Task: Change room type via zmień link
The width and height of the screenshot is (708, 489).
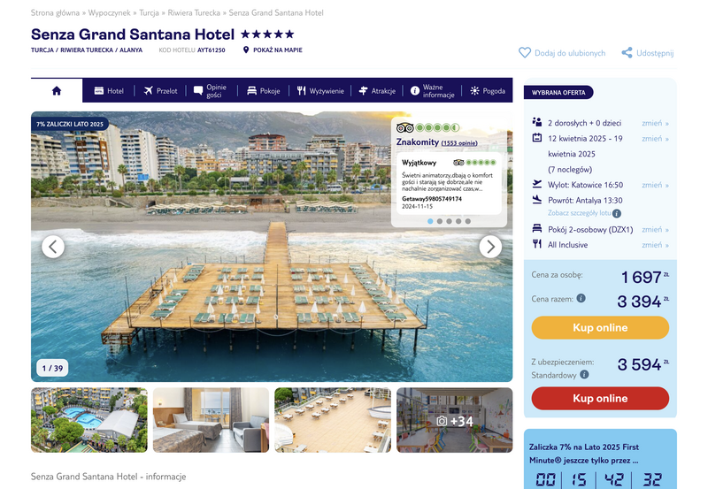Action: 655,230
